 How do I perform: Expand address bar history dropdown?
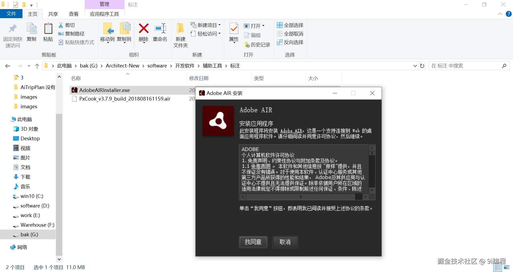coord(415,66)
